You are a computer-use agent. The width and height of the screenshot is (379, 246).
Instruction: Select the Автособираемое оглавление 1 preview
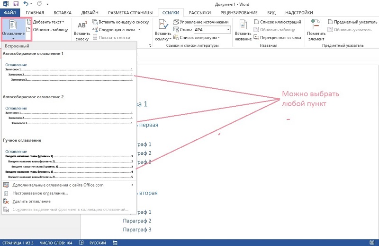pyautogui.click(x=69, y=72)
